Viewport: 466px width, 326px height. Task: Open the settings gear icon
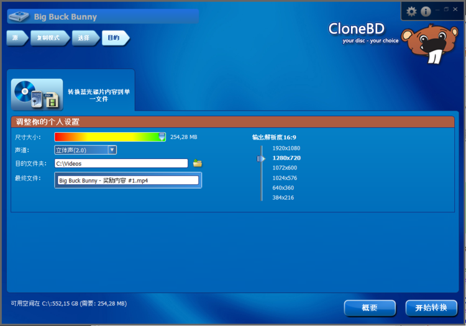click(411, 12)
